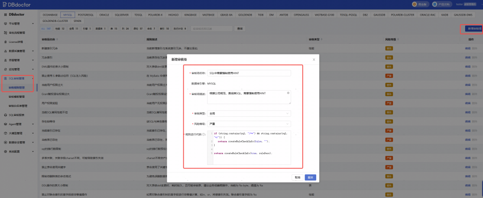Sort table by 审核类型 column icon
The image size is (483, 198).
point(321,39)
